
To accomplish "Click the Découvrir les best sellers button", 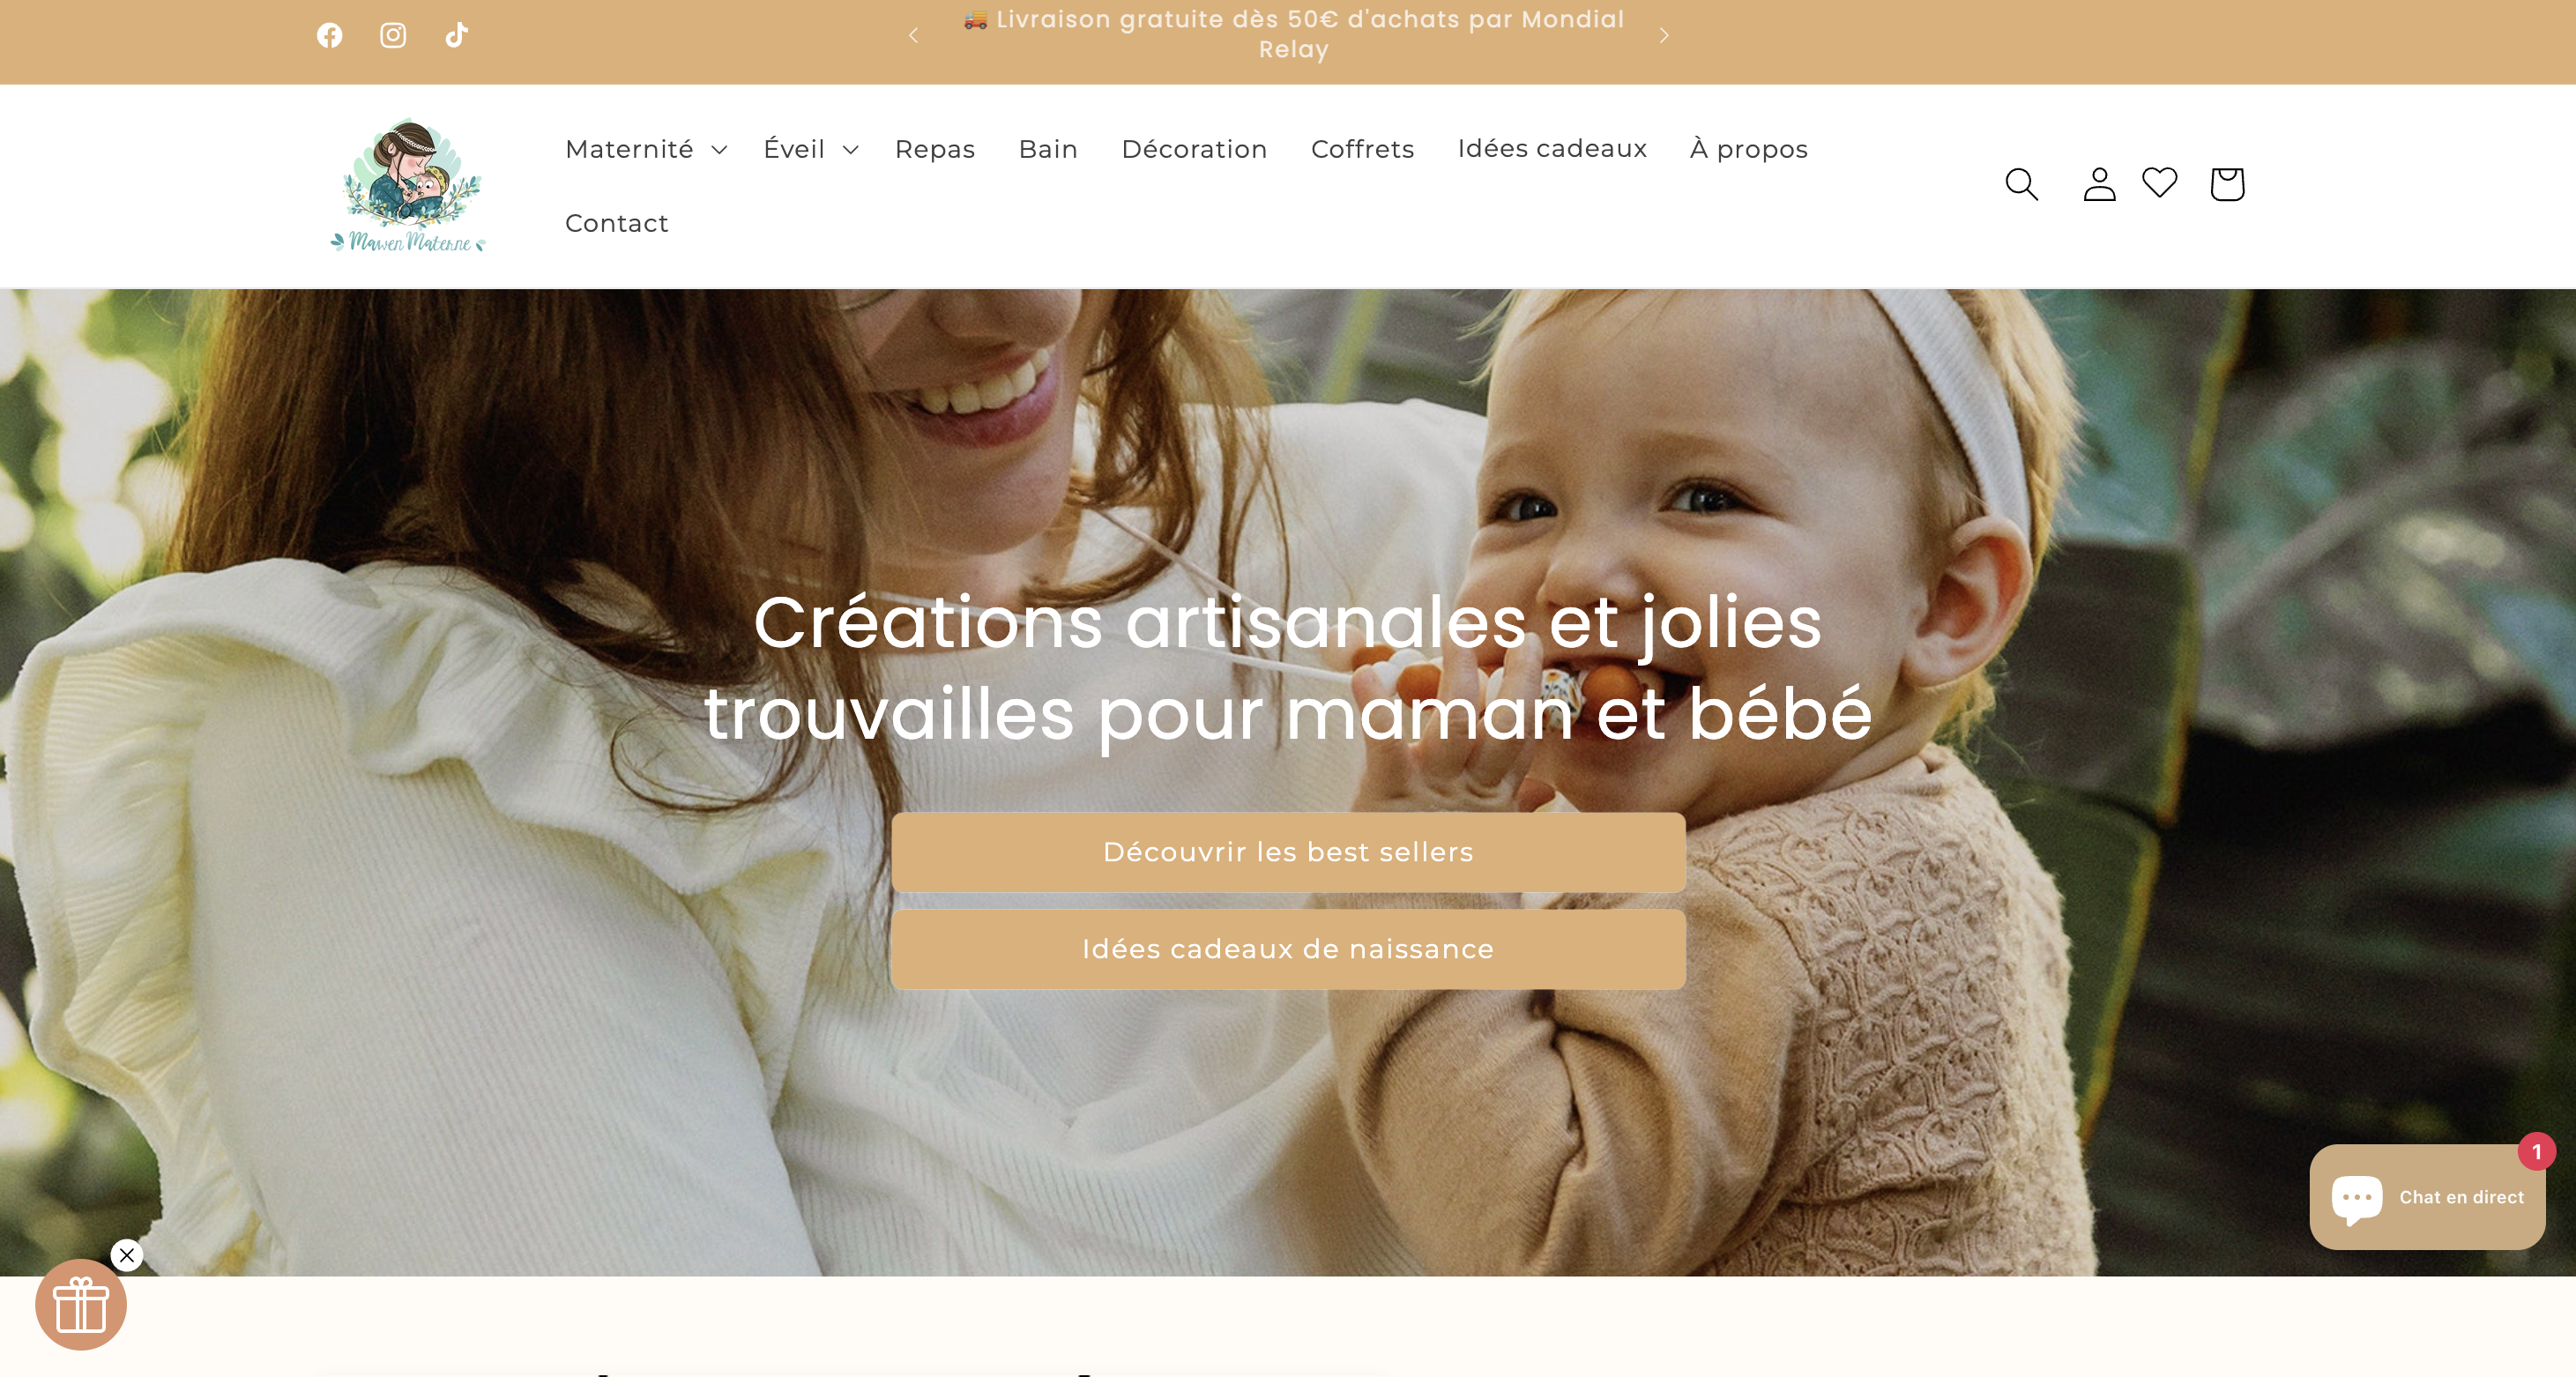I will (x=1288, y=852).
